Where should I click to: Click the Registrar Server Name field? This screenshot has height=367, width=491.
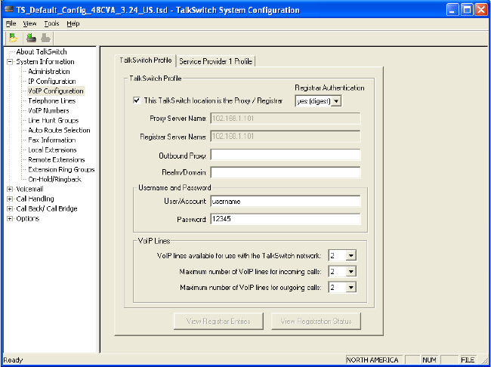pyautogui.click(x=286, y=137)
